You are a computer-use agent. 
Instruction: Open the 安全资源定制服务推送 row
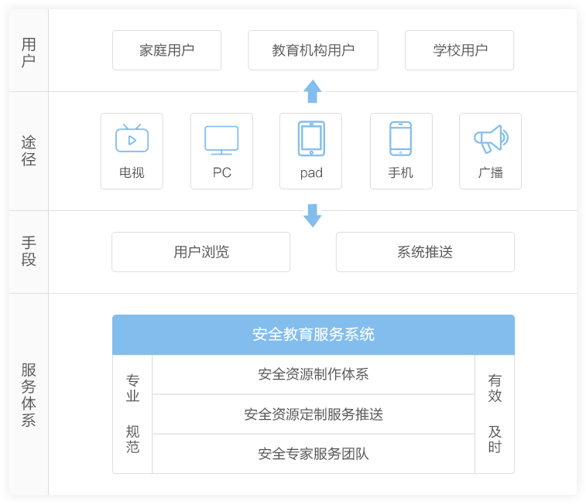[x=313, y=414]
